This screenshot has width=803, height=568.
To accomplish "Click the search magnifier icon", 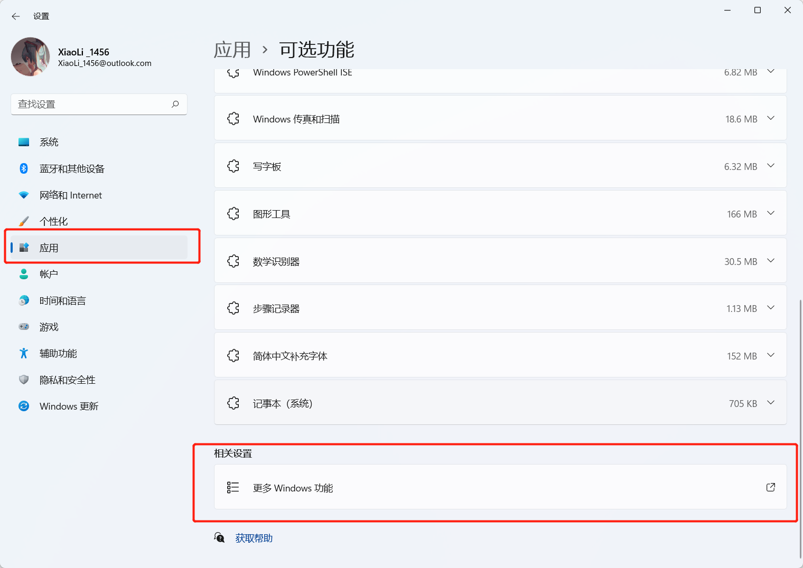I will point(175,104).
